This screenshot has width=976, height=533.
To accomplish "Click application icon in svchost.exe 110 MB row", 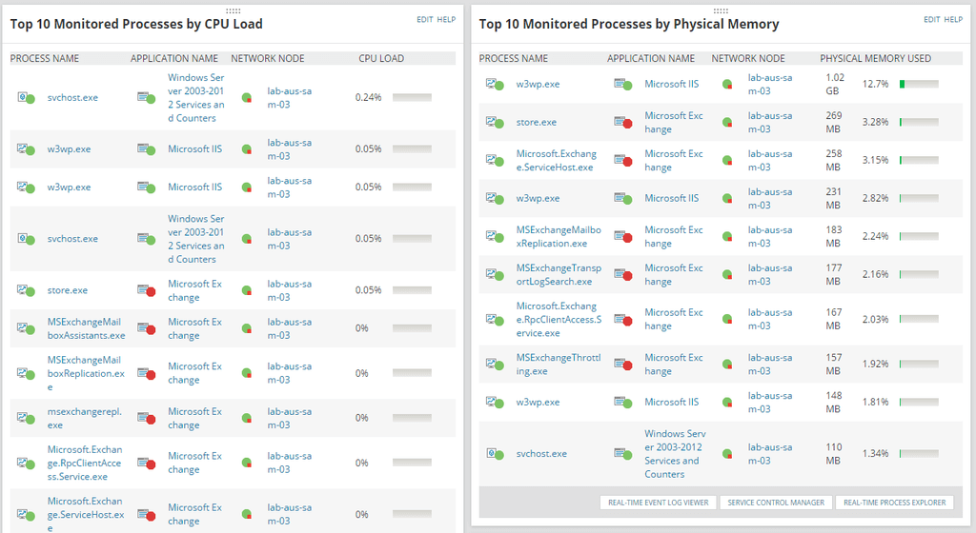I will tap(623, 454).
